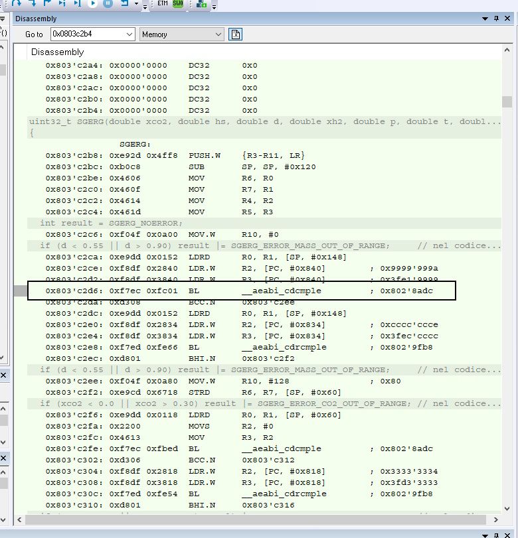Click the SGERG function signature source line
The image size is (518, 538).
click(x=264, y=121)
